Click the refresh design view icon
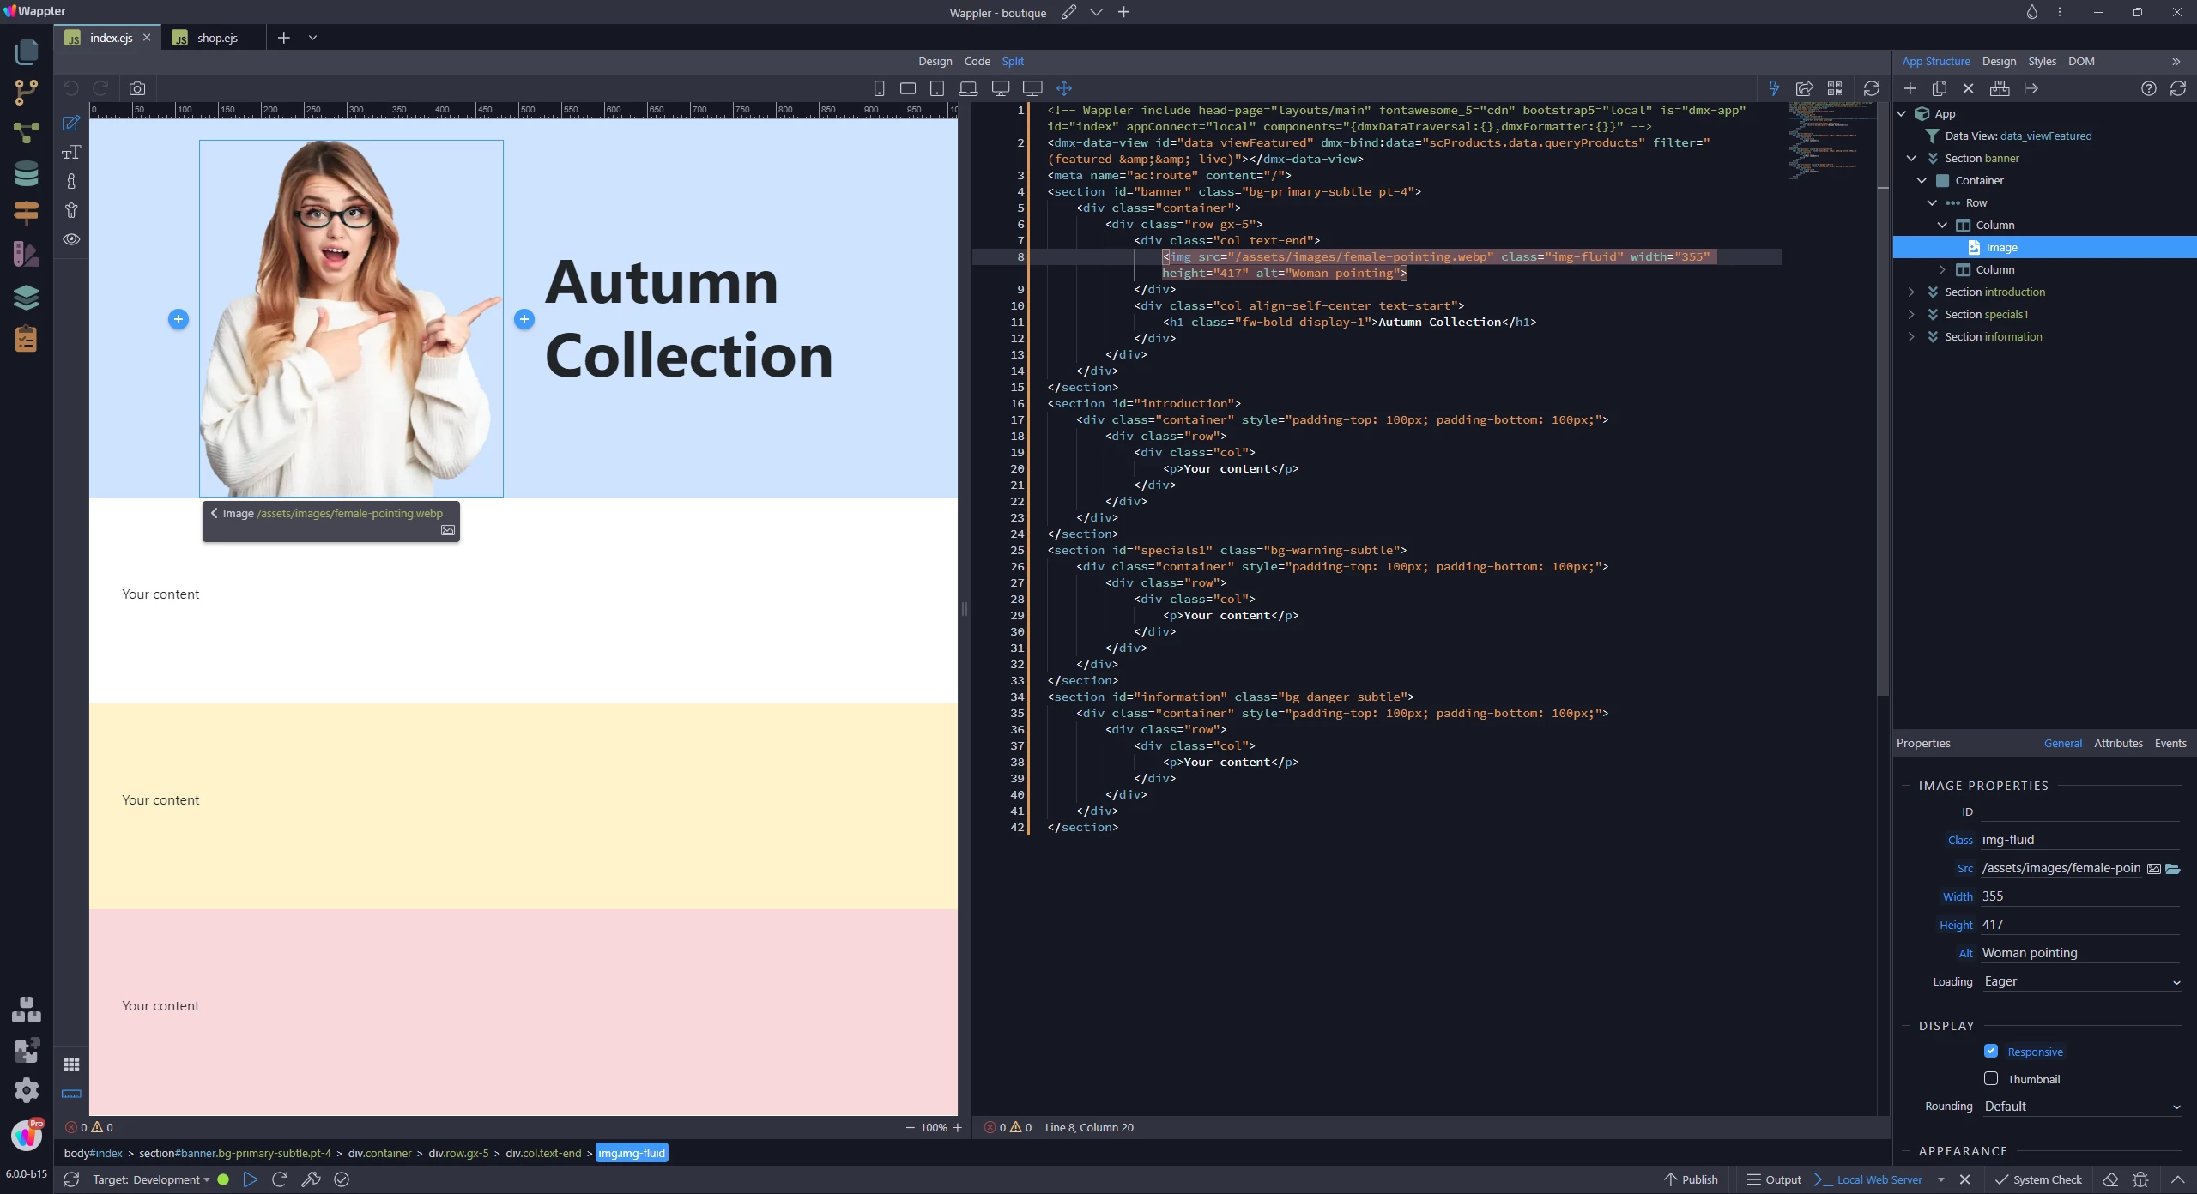Viewport: 2197px width, 1194px height. pos(1872,88)
